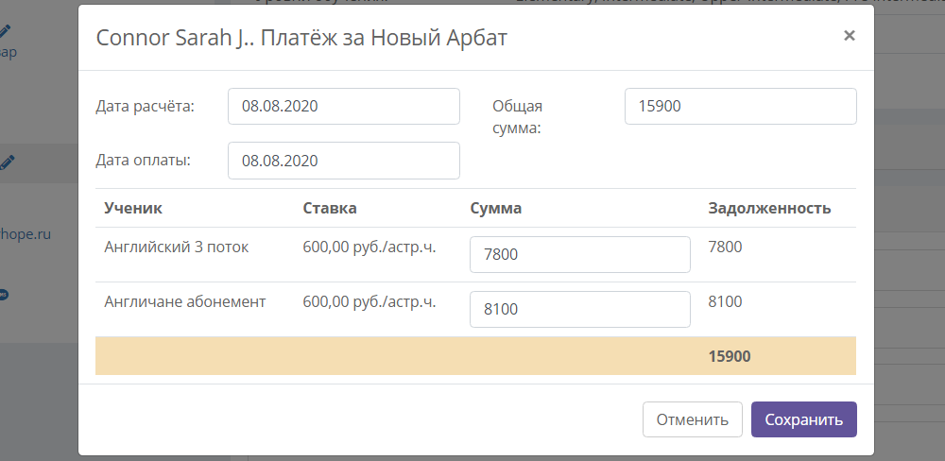This screenshot has height=461, width=945.
Task: Click the Ученик column header
Action: tap(133, 209)
